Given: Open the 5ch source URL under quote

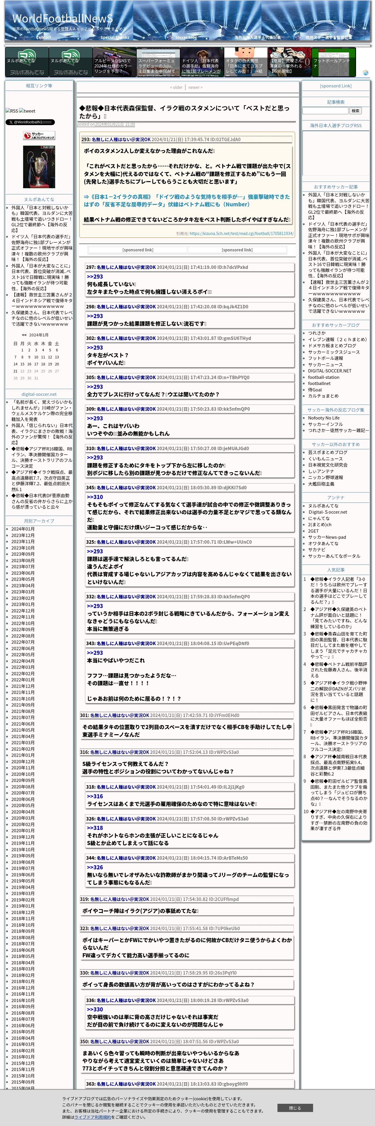Looking at the screenshot, I should coord(242,234).
